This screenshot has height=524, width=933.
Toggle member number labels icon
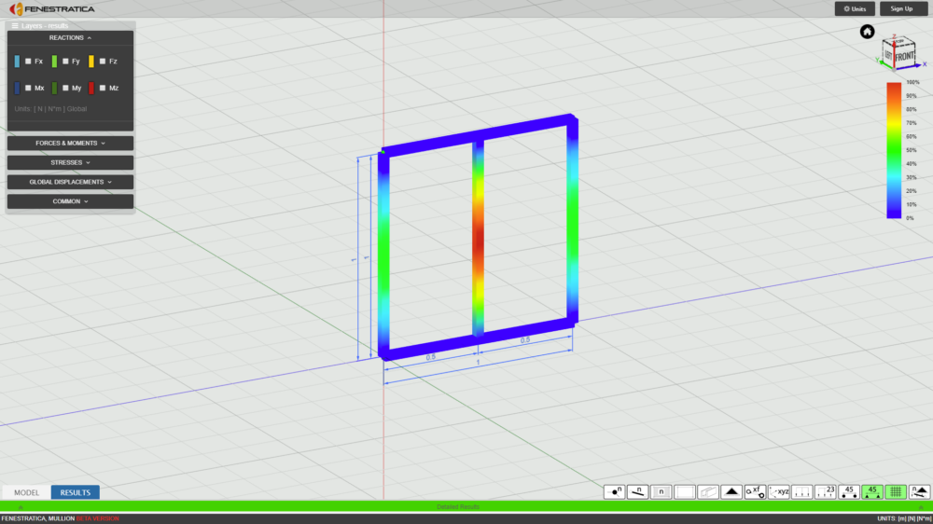pos(637,492)
